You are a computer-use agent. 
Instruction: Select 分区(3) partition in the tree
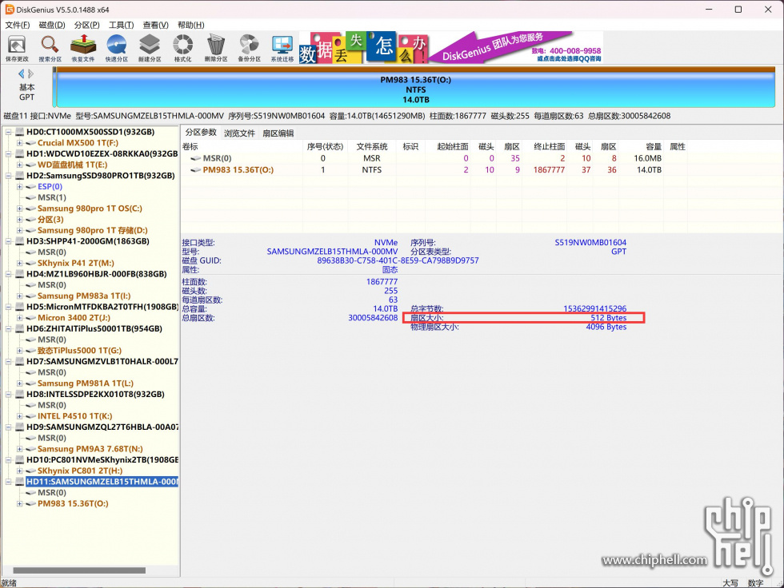coord(50,219)
